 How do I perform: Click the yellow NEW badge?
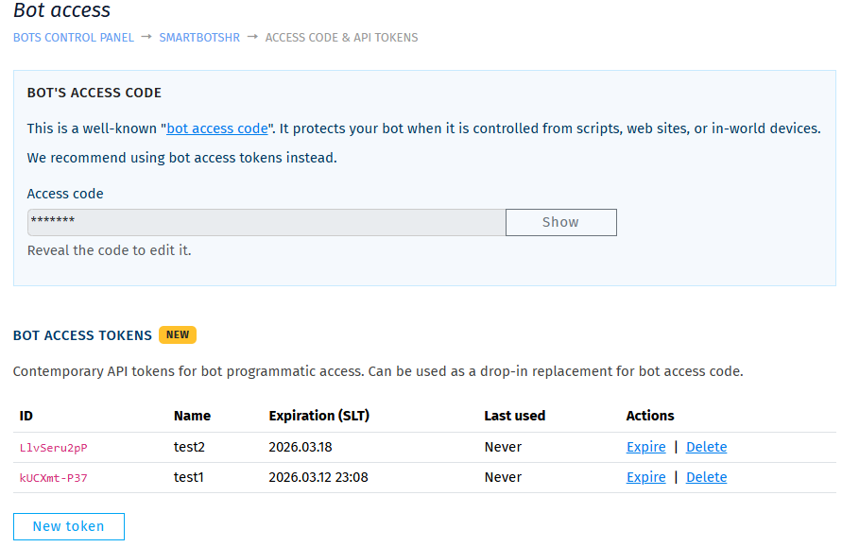pos(178,334)
